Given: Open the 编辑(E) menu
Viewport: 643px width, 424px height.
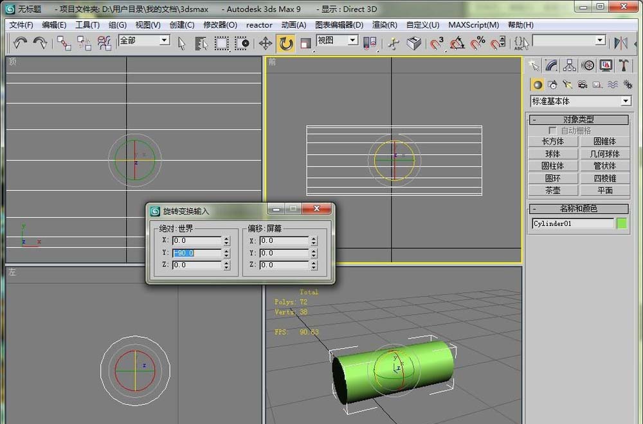Looking at the screenshot, I should tap(54, 25).
